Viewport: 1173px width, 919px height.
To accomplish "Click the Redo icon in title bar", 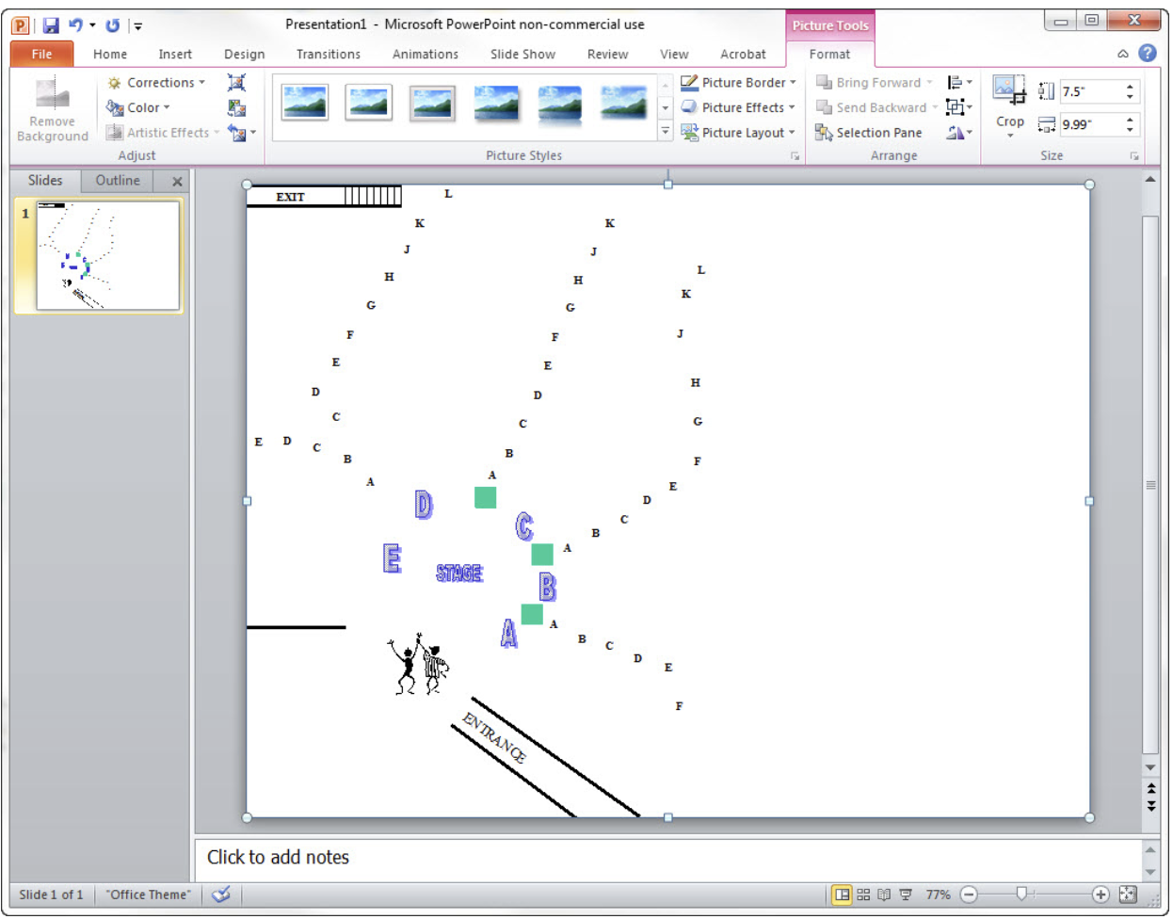I will 112,25.
